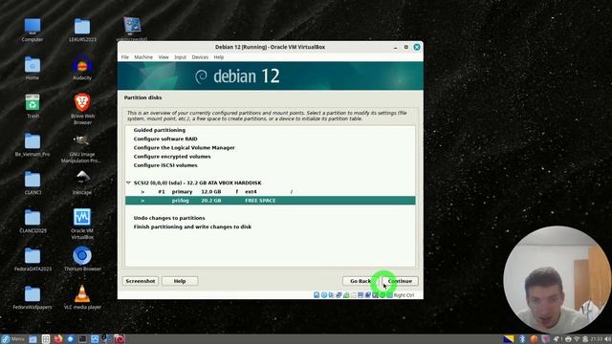The image size is (612, 344).
Task: Click the hard disk activity indicator in VirtualBox status bar
Action: 317,295
